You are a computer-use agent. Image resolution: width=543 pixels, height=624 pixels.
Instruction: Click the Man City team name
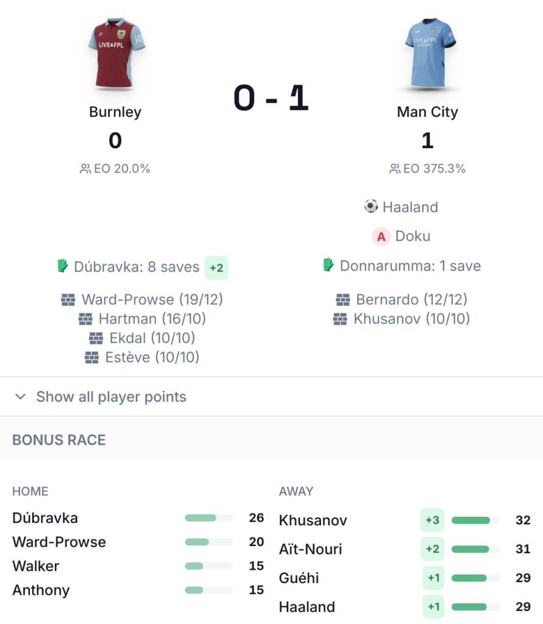(427, 112)
